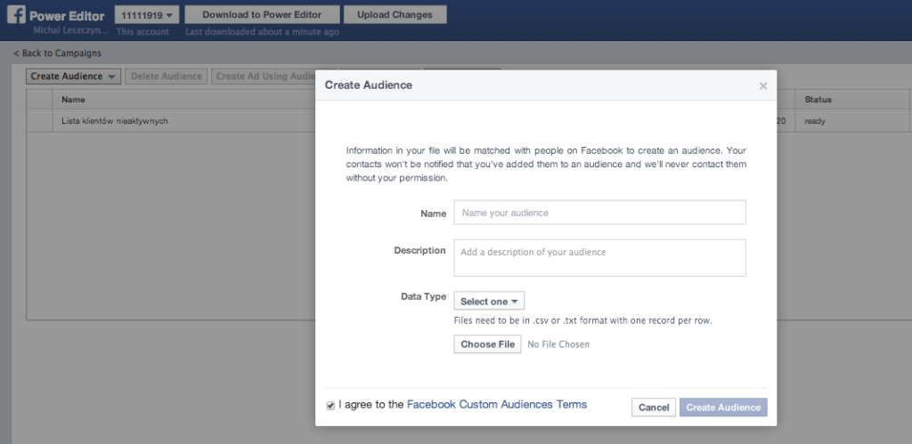Click the ready status cell
The width and height of the screenshot is (912, 444).
click(x=815, y=122)
